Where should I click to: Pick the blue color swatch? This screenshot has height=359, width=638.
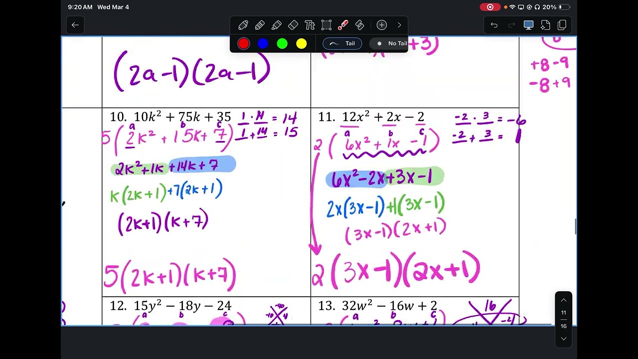tap(263, 44)
